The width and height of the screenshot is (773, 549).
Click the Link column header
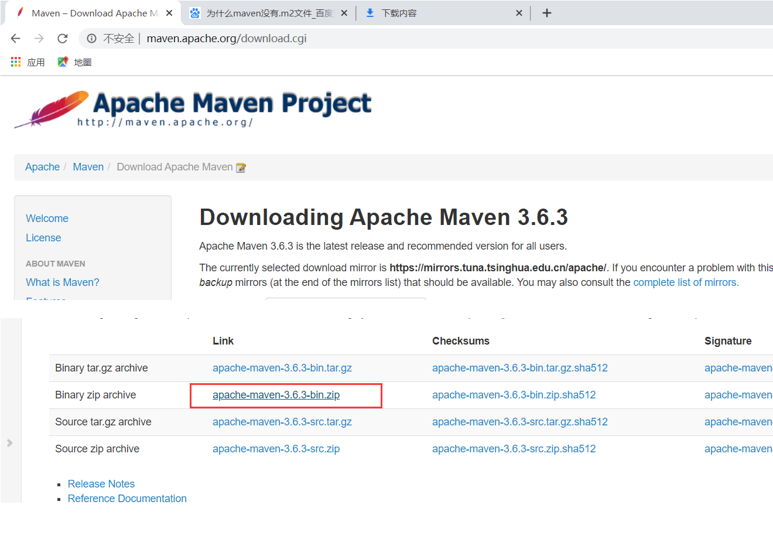[x=223, y=341]
